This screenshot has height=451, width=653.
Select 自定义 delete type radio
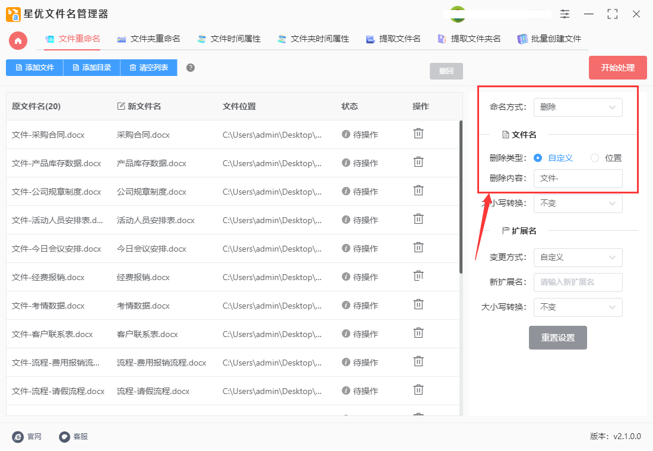[x=538, y=158]
